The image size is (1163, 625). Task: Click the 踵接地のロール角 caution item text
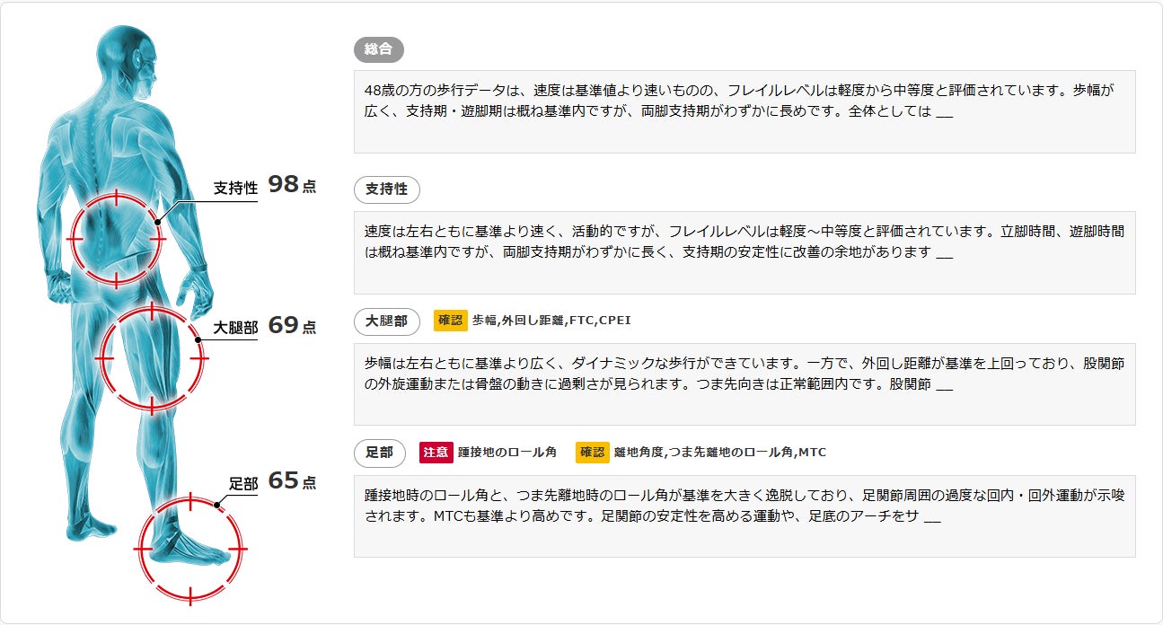click(x=507, y=453)
